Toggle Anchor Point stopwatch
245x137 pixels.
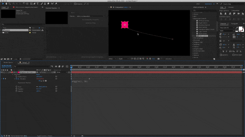[x=16, y=76]
